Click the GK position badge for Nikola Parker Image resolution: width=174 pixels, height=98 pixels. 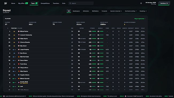click(14, 32)
